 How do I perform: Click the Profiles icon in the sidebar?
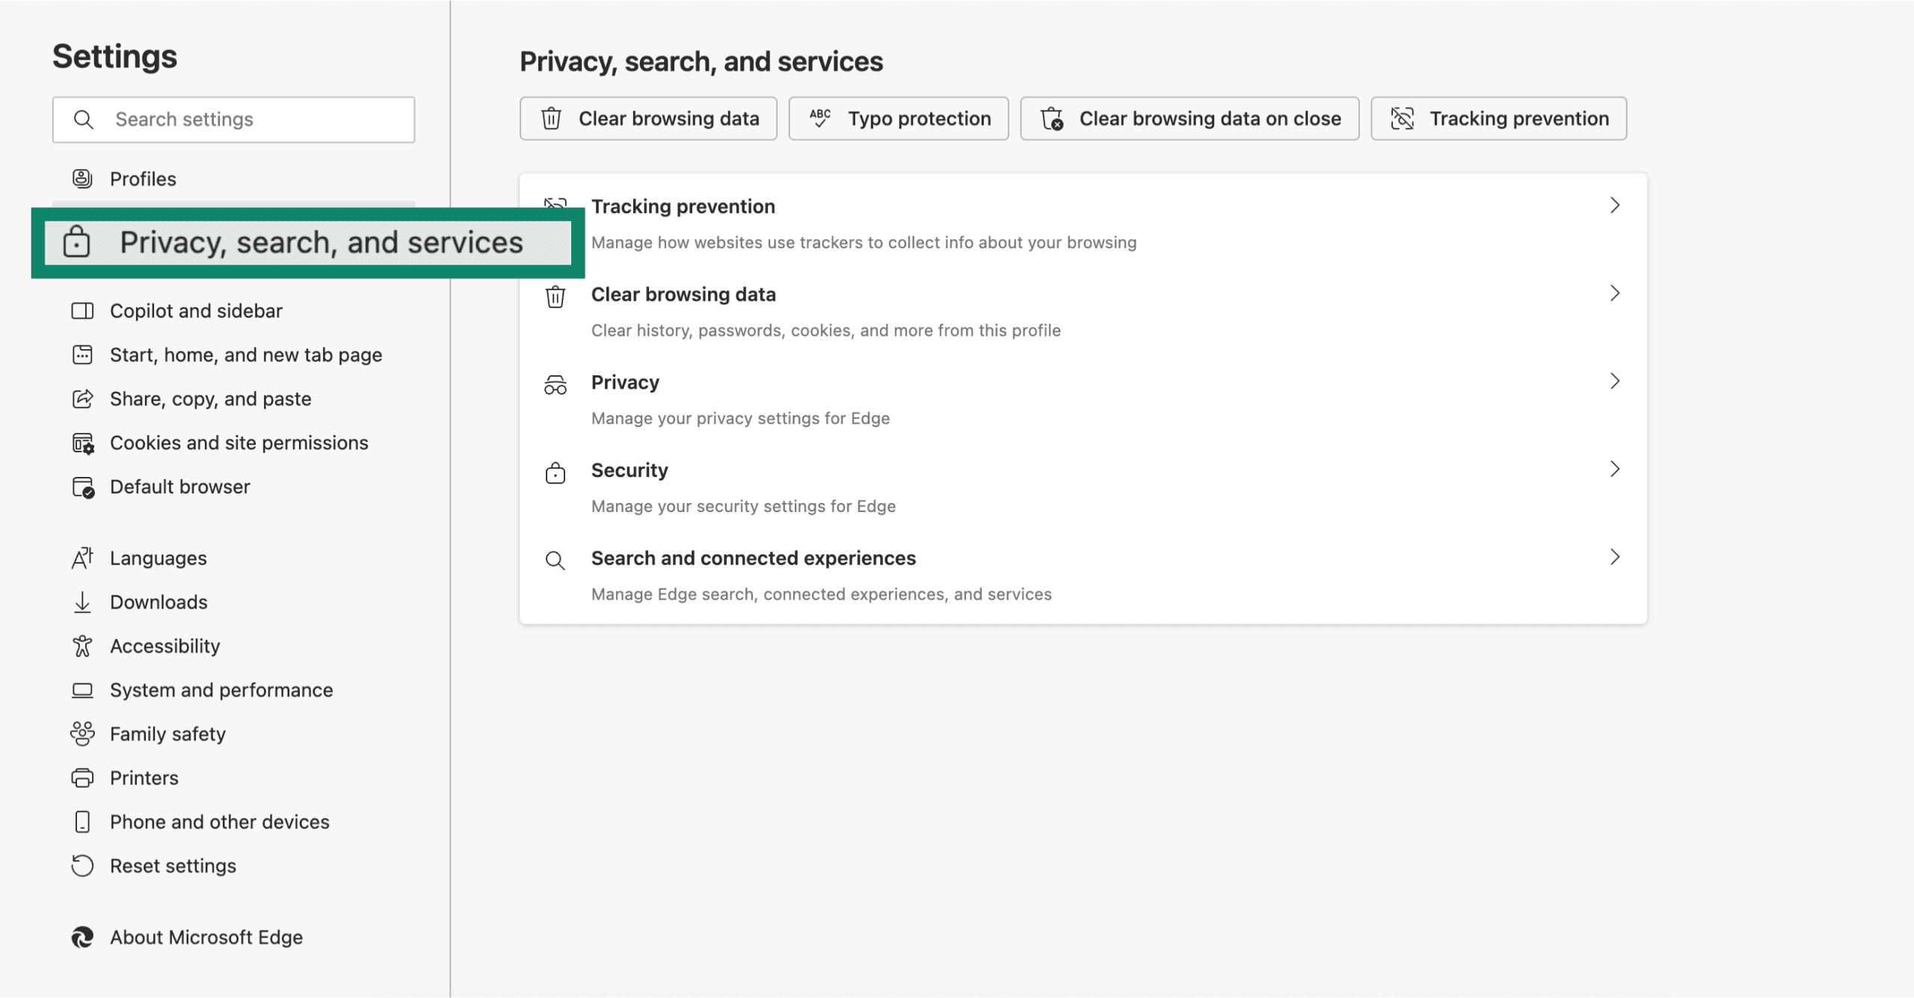82,178
